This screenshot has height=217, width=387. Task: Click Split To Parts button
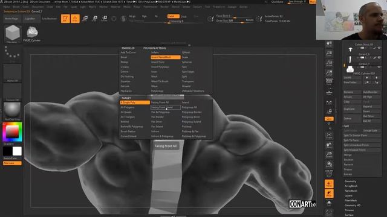362,140
